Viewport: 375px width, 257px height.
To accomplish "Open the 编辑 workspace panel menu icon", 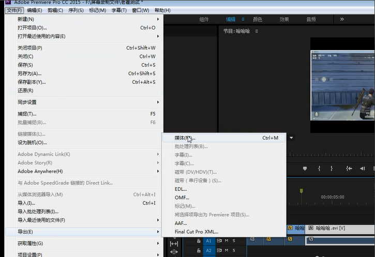I will [x=242, y=20].
